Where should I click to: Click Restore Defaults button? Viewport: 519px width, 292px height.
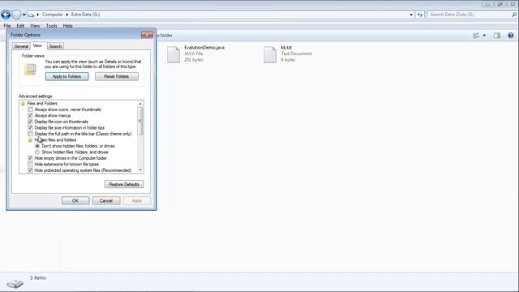pos(124,184)
